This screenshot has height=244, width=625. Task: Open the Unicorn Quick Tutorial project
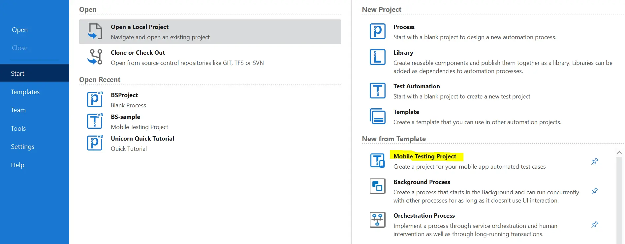[142, 139]
